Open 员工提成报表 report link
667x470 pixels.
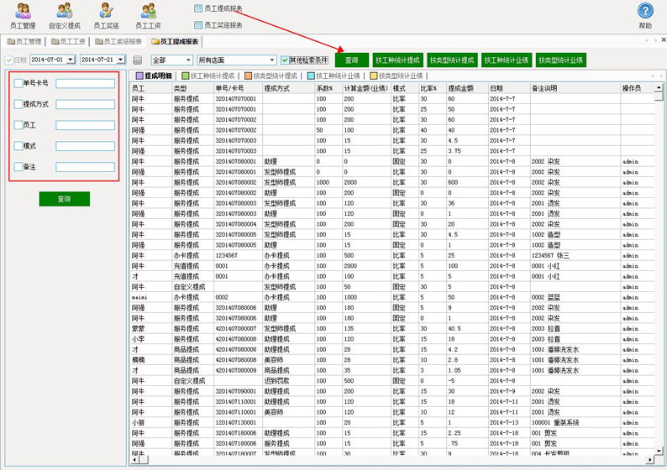218,8
